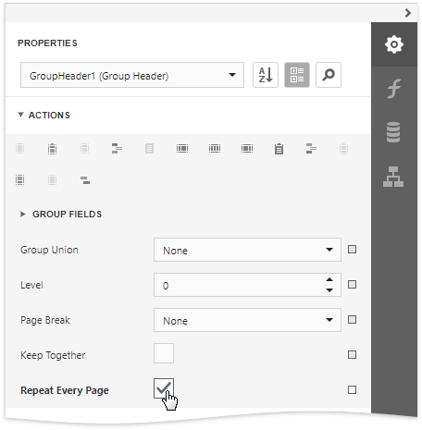
Task: Insert Vertical Total Band action icon
Action: click(247, 149)
